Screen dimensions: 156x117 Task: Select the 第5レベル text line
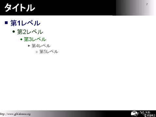click(49, 52)
